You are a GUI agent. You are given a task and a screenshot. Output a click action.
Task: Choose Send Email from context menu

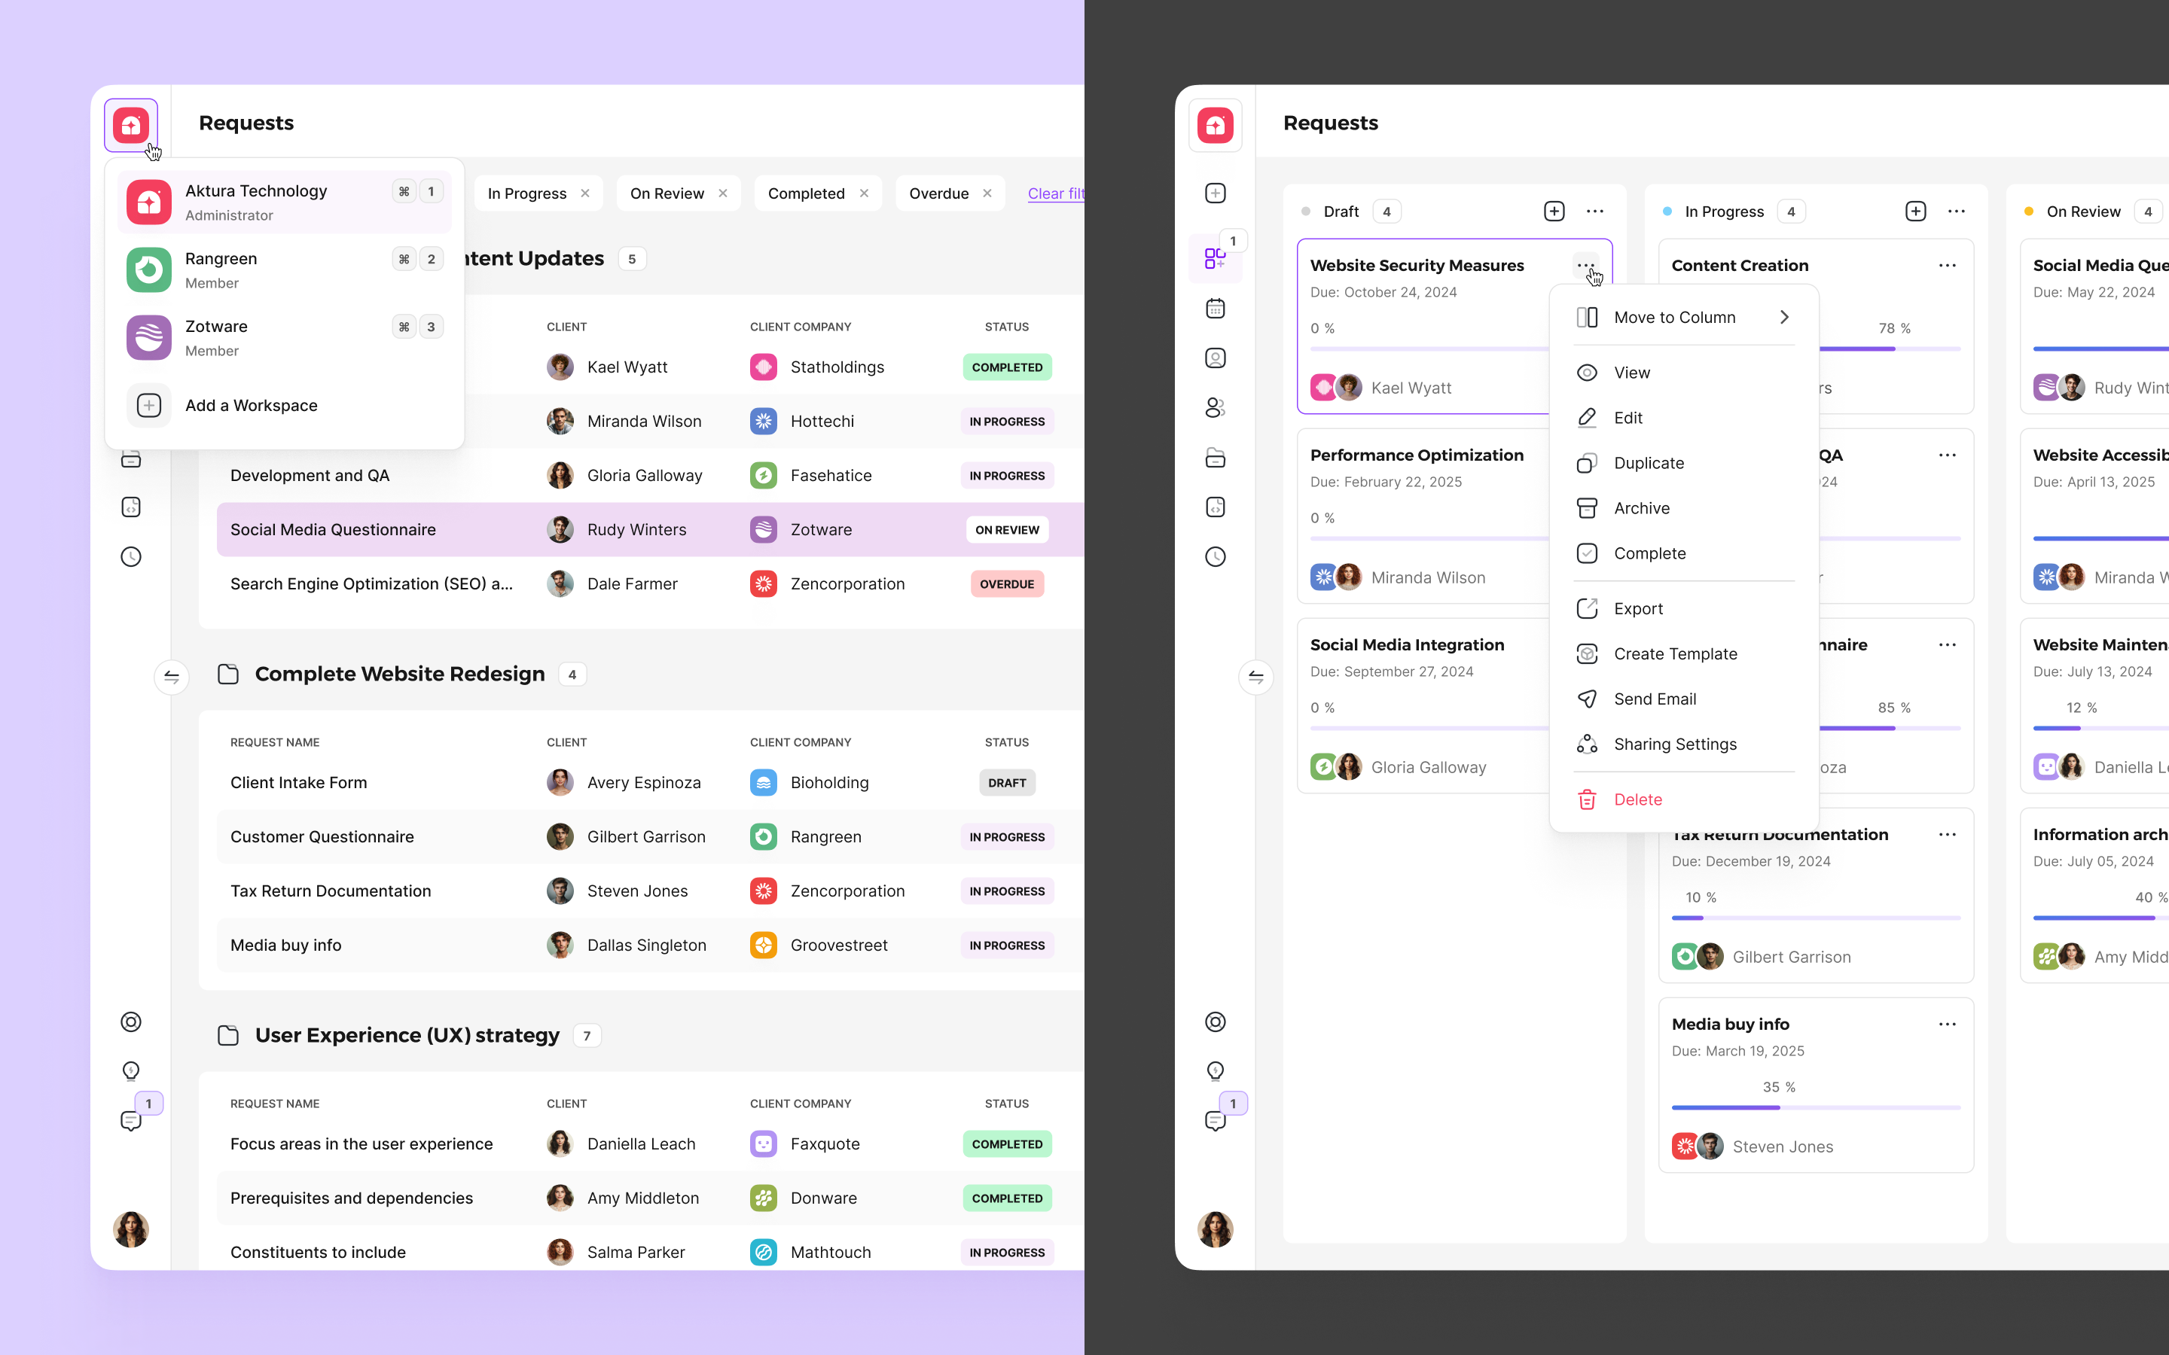(x=1684, y=699)
